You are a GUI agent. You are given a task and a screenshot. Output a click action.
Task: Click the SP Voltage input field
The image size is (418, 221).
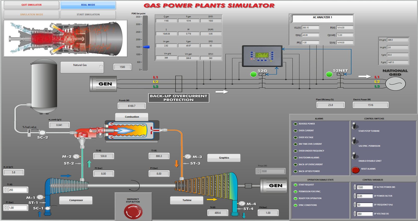[365, 214]
